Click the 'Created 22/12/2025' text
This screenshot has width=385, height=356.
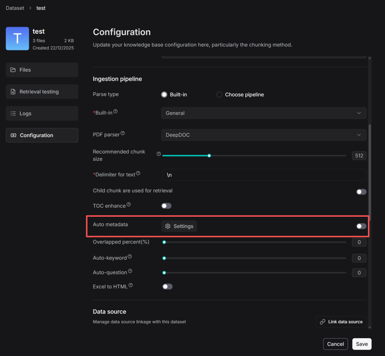point(53,48)
